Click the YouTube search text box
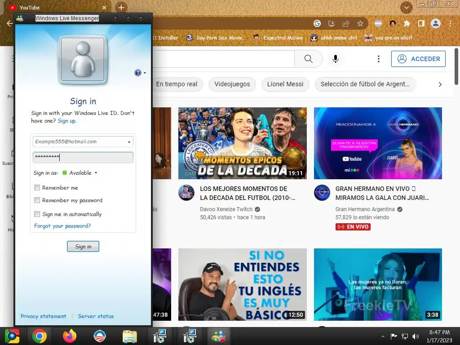Viewport: 460px width, 345px height. 224,59
